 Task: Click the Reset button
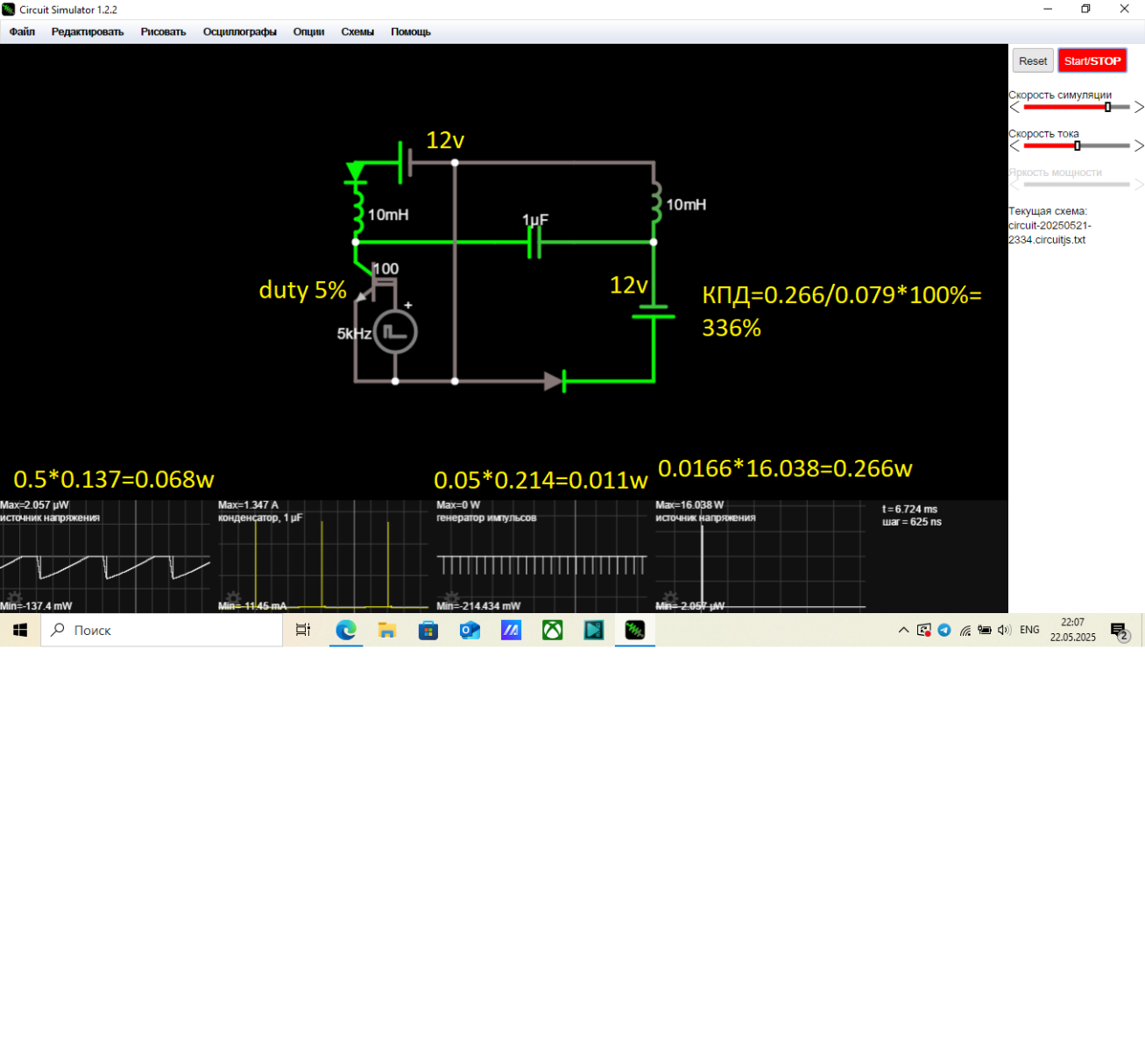coord(1033,60)
